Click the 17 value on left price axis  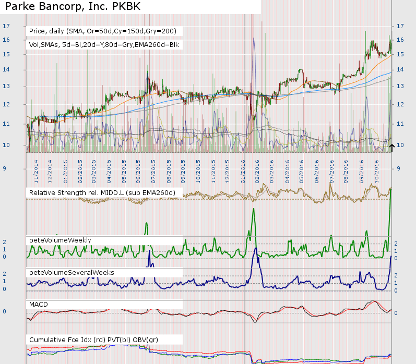[6, 26]
